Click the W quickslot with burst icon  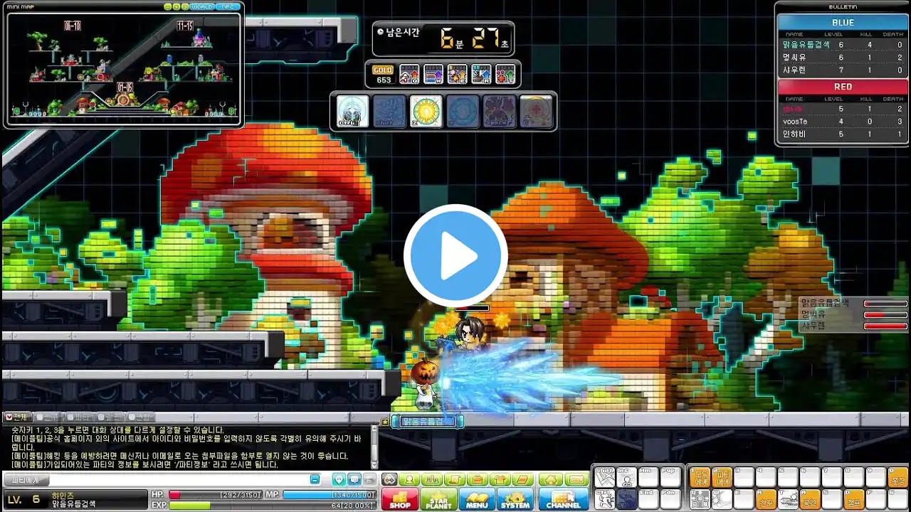(x=722, y=499)
